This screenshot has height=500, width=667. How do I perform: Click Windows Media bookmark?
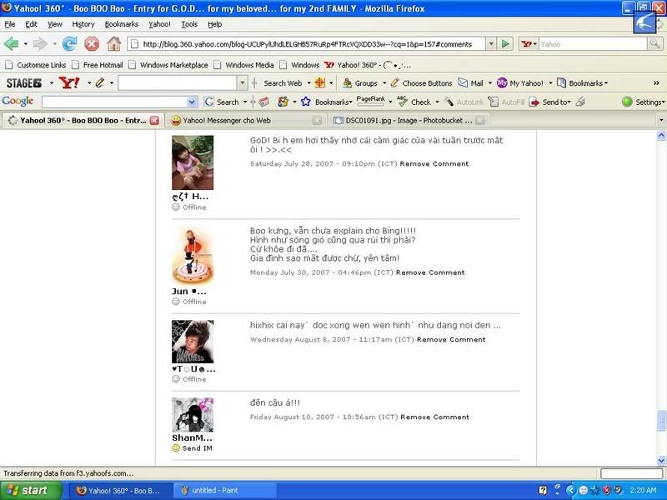[243, 65]
